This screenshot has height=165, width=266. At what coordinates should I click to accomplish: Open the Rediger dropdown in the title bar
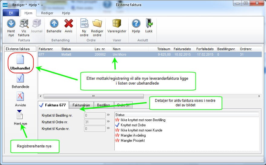point(19,5)
